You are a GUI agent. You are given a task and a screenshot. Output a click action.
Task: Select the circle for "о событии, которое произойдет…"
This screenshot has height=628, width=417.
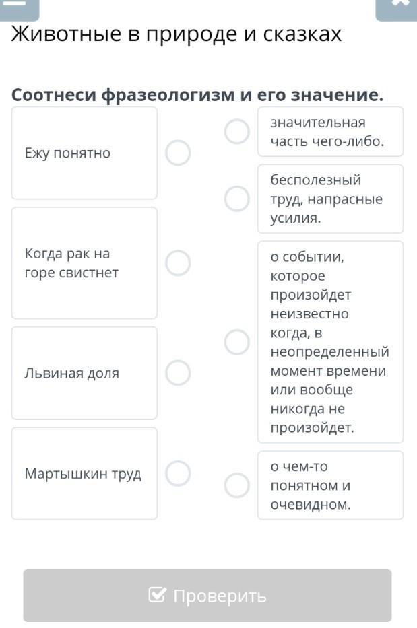(237, 342)
